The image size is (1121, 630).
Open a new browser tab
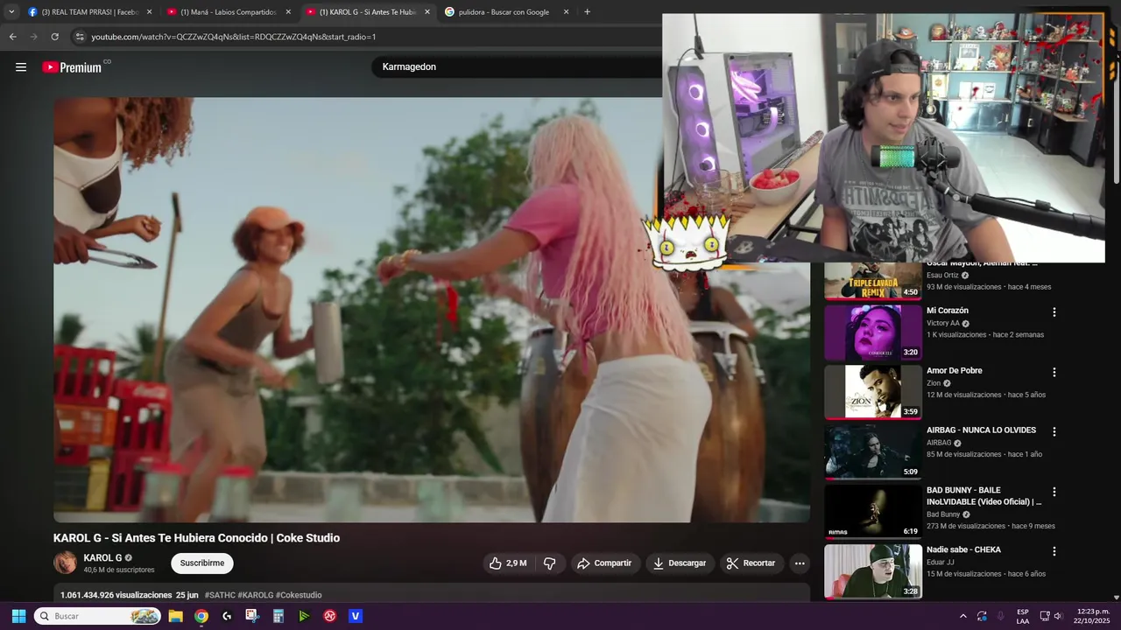click(587, 12)
